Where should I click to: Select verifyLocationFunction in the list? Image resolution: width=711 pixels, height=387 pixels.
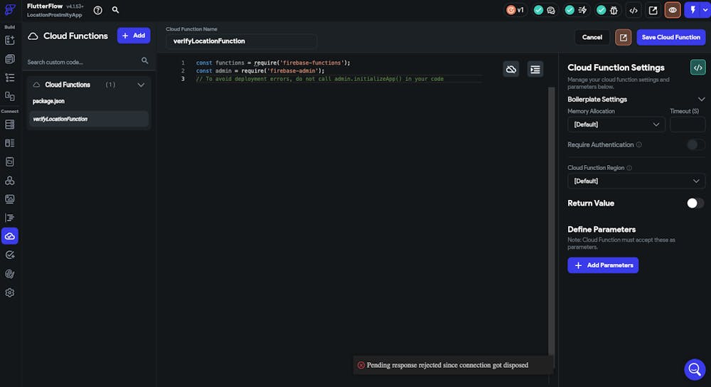click(88, 119)
